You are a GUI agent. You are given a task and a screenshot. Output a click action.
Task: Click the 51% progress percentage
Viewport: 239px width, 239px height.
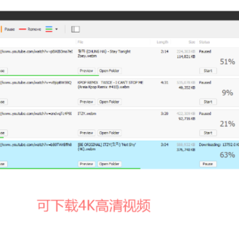pyautogui.click(x=228, y=62)
